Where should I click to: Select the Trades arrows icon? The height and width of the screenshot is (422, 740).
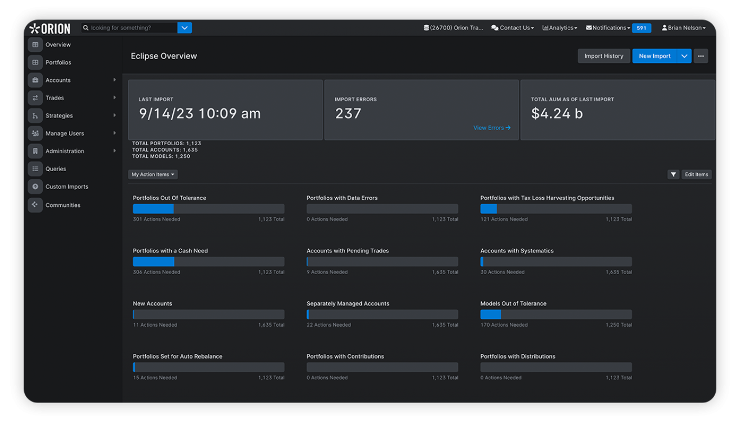(x=35, y=98)
